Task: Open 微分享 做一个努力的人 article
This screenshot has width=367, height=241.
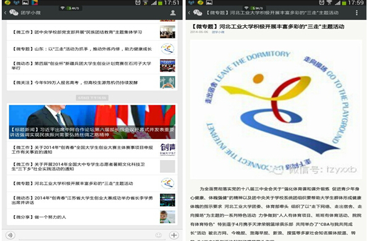Action: click(92, 217)
